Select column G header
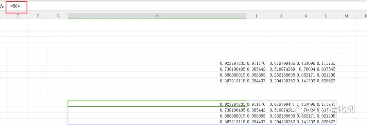This screenshot has width=367, height=125. coord(58,16)
